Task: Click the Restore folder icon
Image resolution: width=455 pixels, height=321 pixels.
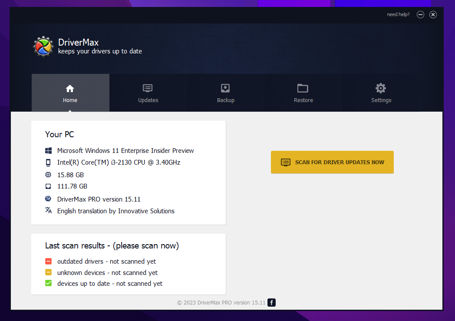Action: click(x=303, y=88)
